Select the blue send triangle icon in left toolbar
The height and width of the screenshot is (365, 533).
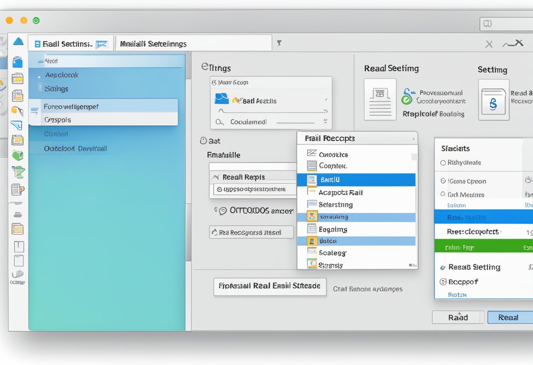coord(18,41)
